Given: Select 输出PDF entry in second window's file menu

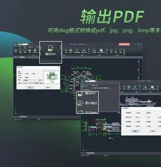Looking at the screenshot, I should tap(87, 94).
